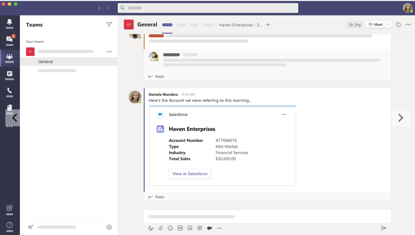Select the General channel
The width and height of the screenshot is (415, 235).
click(x=69, y=62)
